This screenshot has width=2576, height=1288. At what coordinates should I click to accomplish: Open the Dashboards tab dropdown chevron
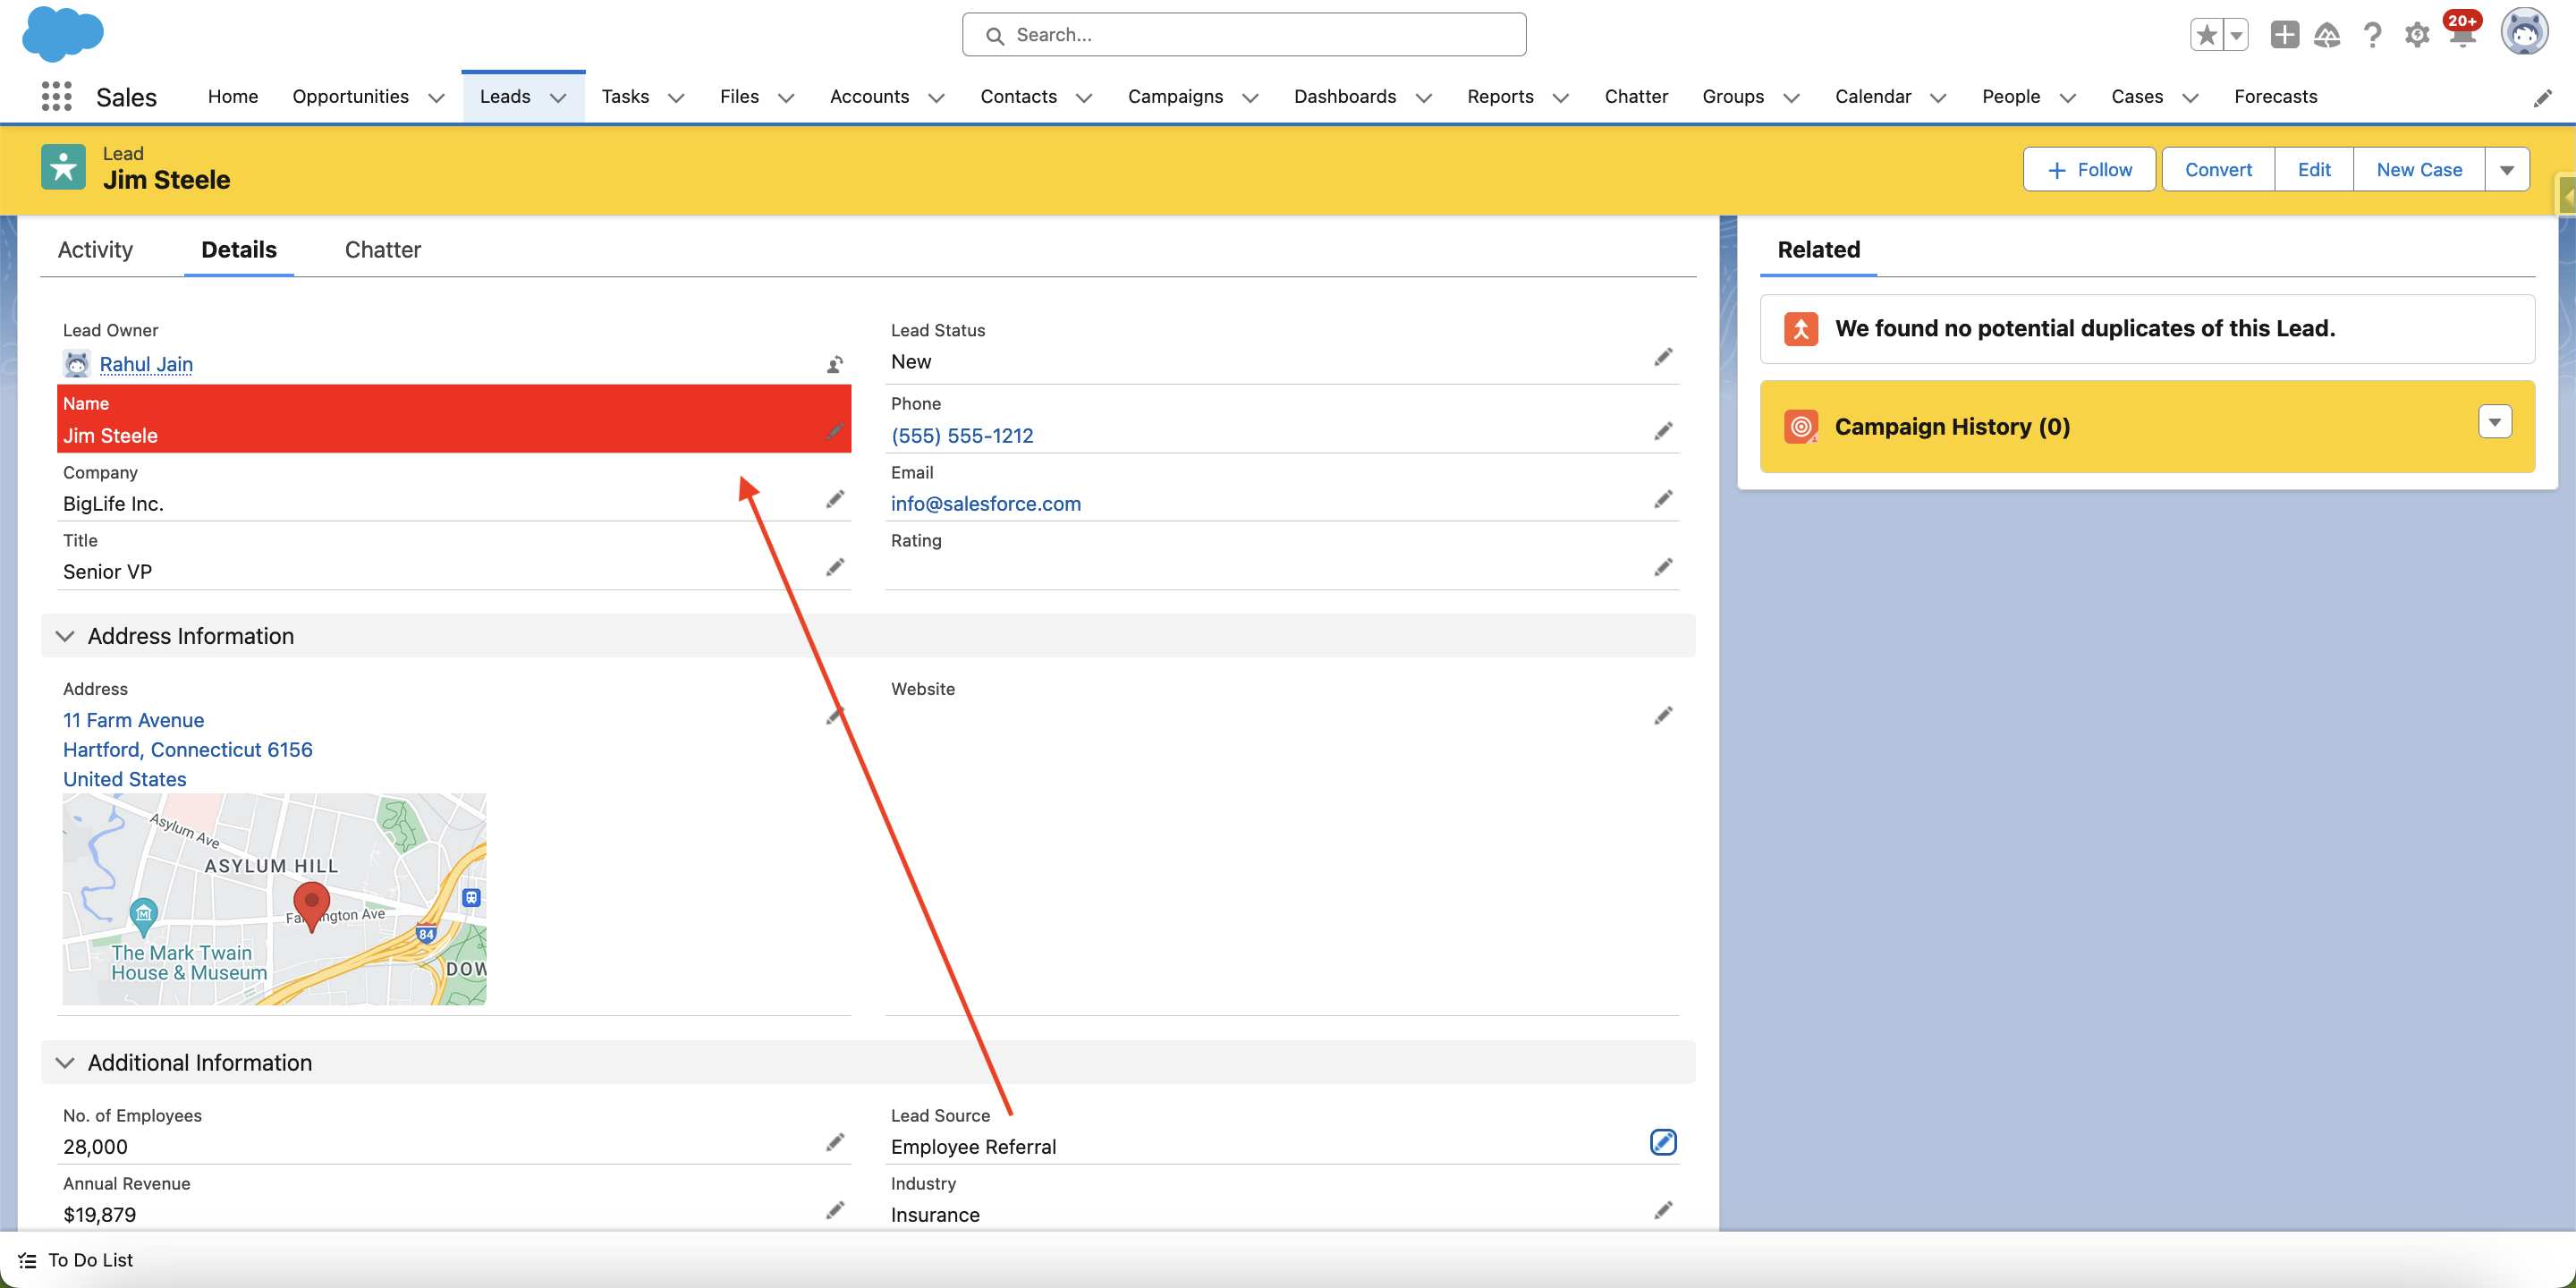1425,98
